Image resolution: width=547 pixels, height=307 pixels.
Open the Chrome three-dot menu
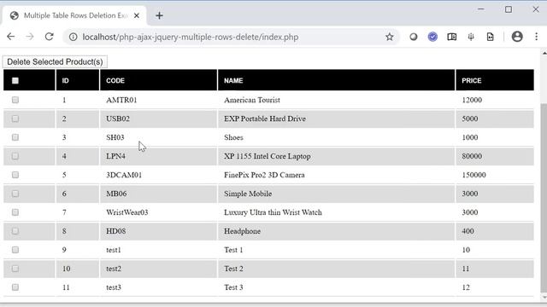pyautogui.click(x=536, y=37)
